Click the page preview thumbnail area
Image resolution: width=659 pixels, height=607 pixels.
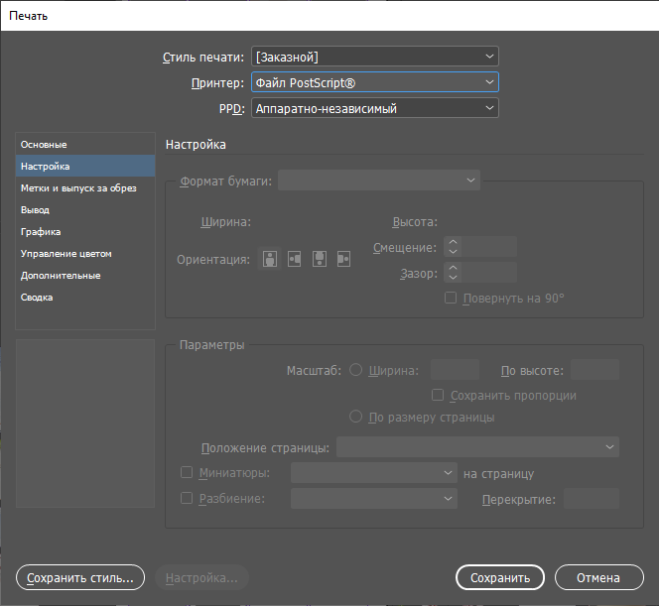click(85, 424)
